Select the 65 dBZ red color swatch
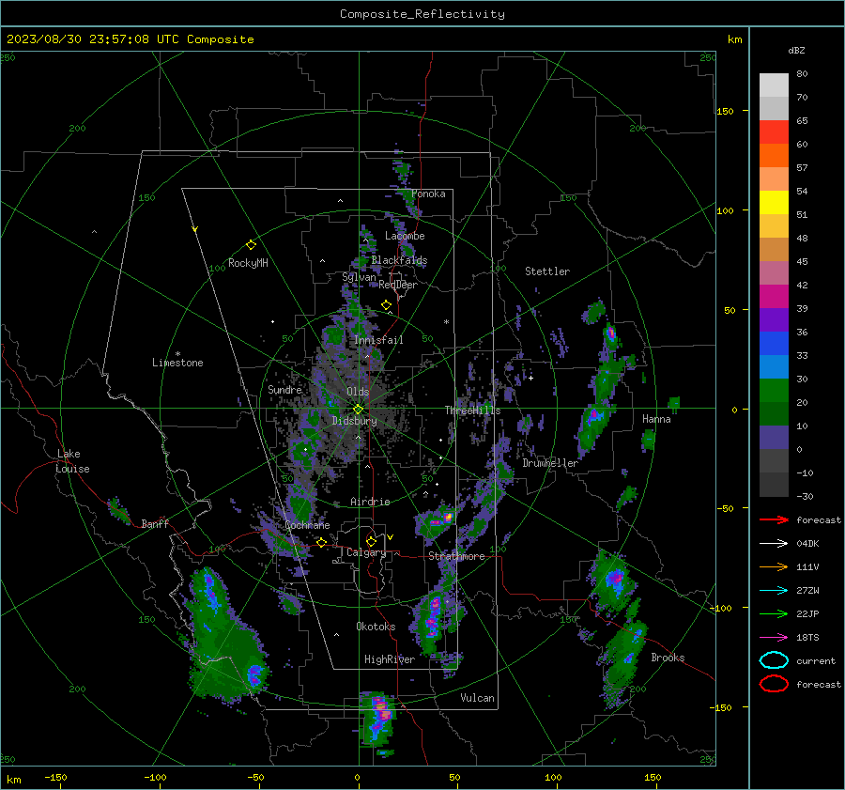Image resolution: width=845 pixels, height=790 pixels. tap(774, 132)
